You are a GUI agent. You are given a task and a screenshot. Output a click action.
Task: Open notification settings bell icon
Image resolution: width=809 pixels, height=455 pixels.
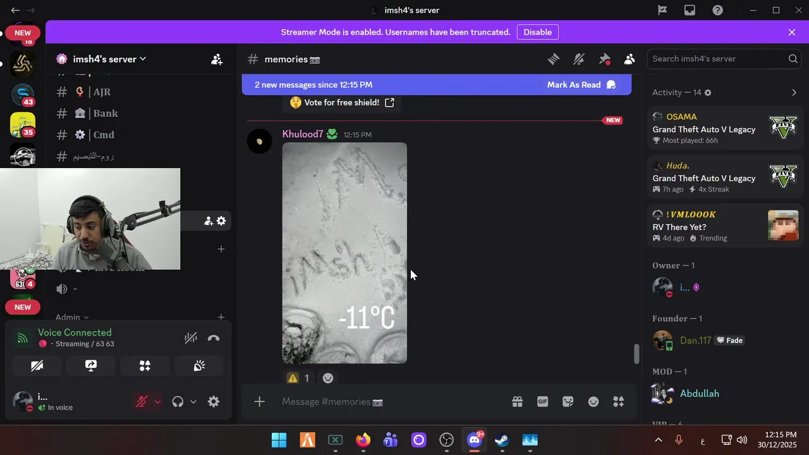point(579,59)
